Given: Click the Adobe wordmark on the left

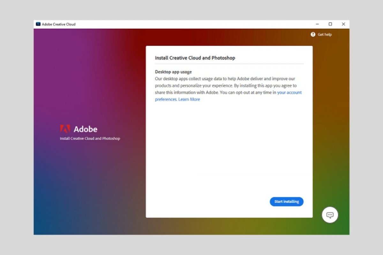Looking at the screenshot, I should click(x=86, y=129).
